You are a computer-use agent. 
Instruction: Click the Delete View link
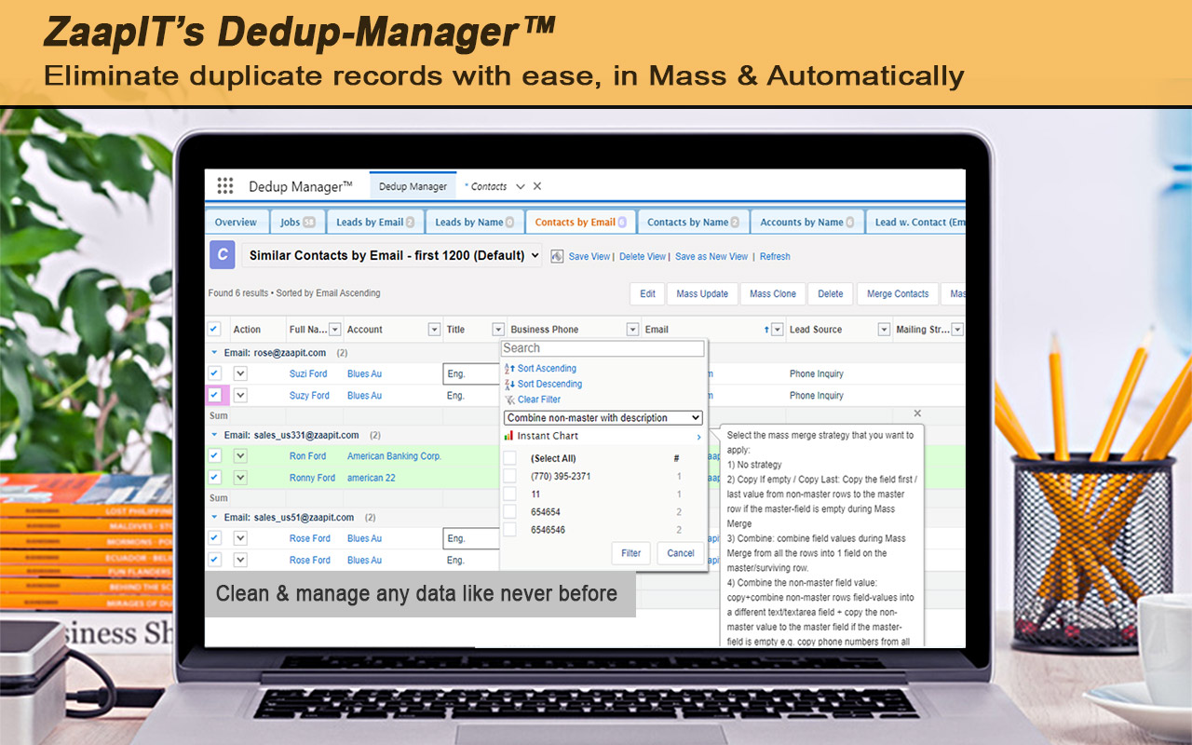point(643,257)
